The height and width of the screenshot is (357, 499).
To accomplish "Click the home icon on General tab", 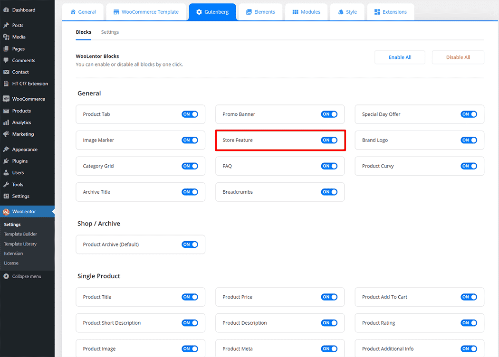I will (73, 12).
